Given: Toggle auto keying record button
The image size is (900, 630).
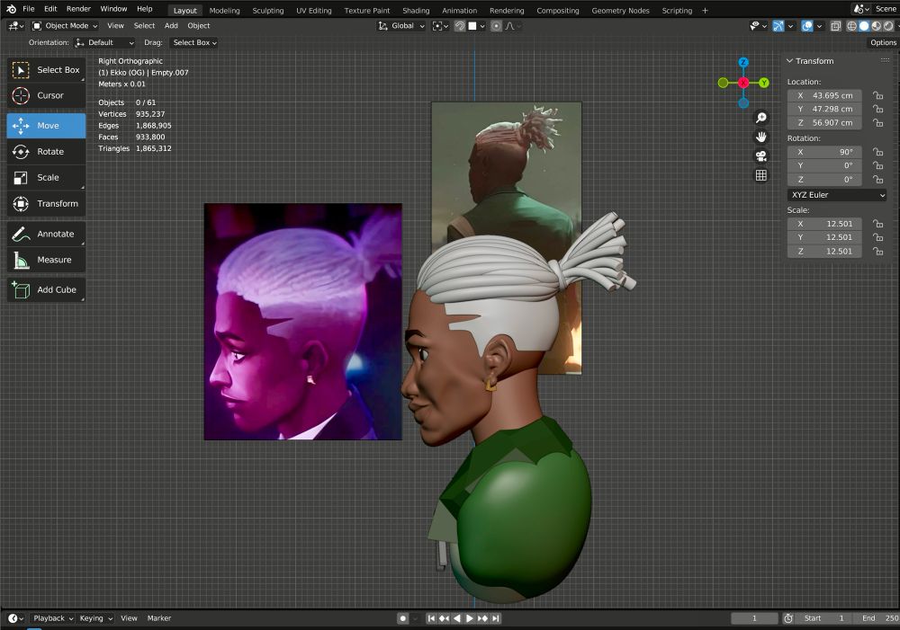Looking at the screenshot, I should [x=403, y=618].
